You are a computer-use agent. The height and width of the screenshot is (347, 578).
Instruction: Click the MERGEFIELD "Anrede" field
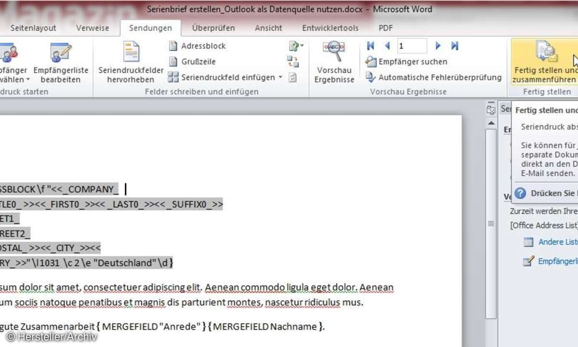151,326
